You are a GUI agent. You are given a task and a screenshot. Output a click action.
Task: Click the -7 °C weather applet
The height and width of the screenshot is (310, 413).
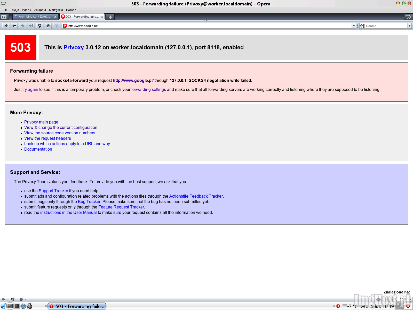[350, 306]
